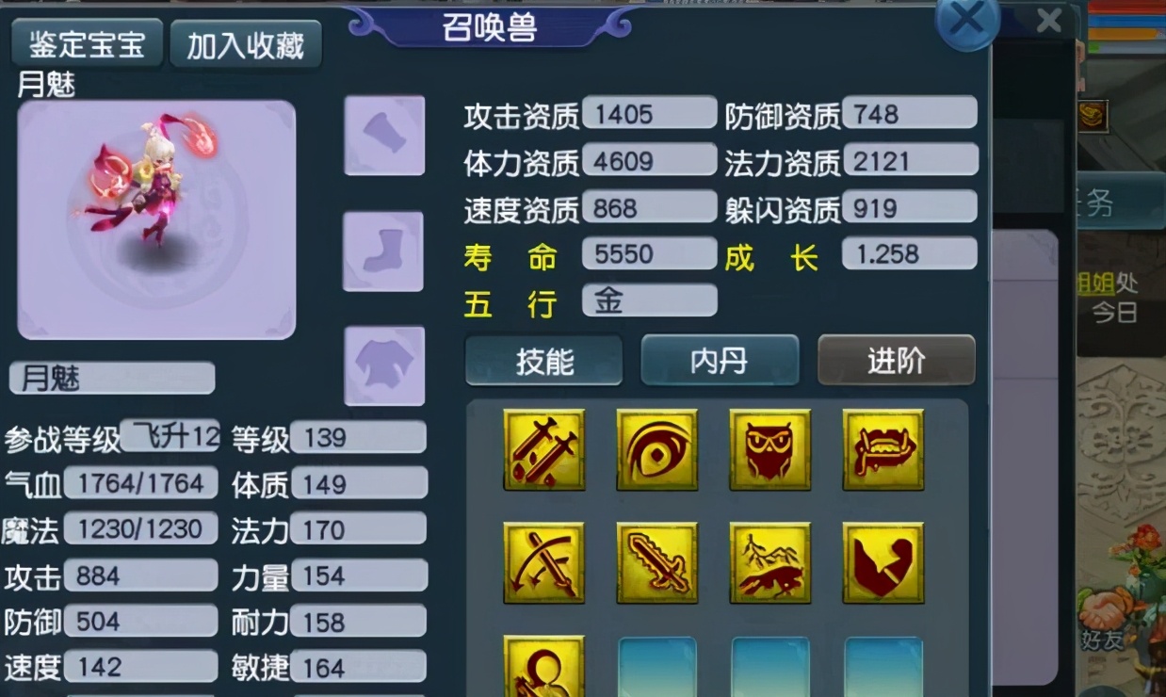Open the 进阶 tab

[896, 361]
